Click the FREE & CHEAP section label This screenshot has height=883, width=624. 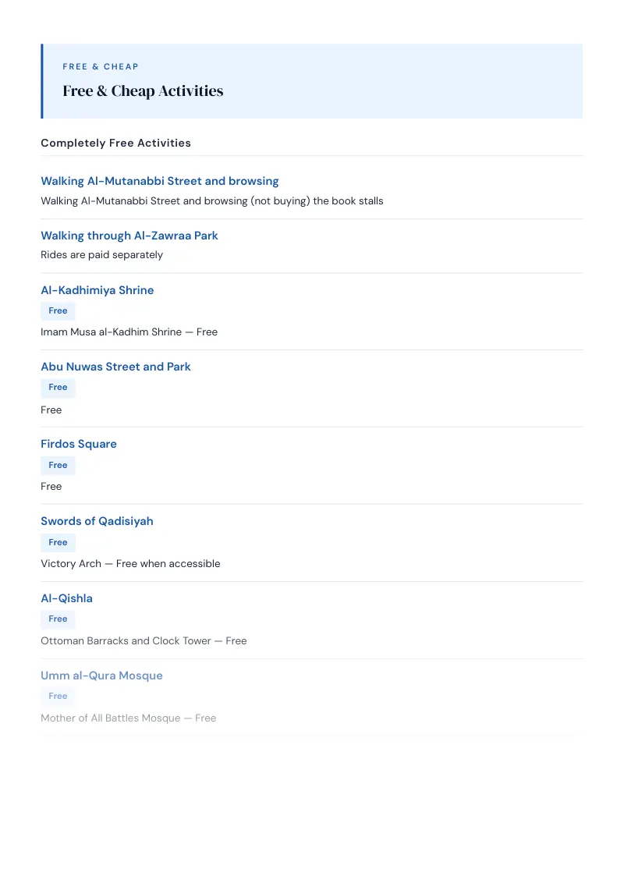coord(101,66)
